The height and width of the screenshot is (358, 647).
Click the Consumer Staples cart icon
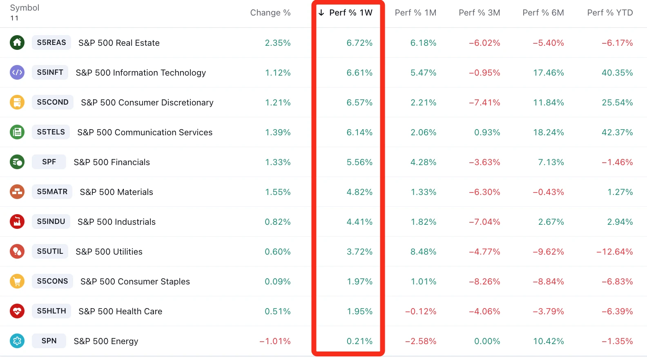click(17, 281)
